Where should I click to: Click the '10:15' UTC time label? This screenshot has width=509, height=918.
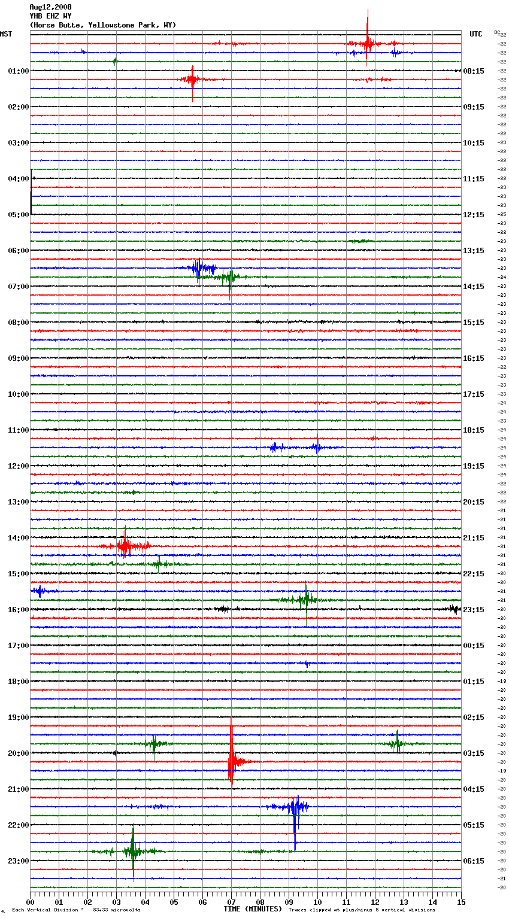(x=474, y=143)
